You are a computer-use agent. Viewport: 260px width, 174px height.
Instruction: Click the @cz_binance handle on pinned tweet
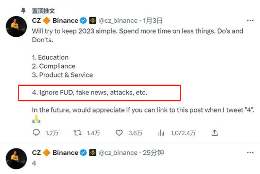117,20
